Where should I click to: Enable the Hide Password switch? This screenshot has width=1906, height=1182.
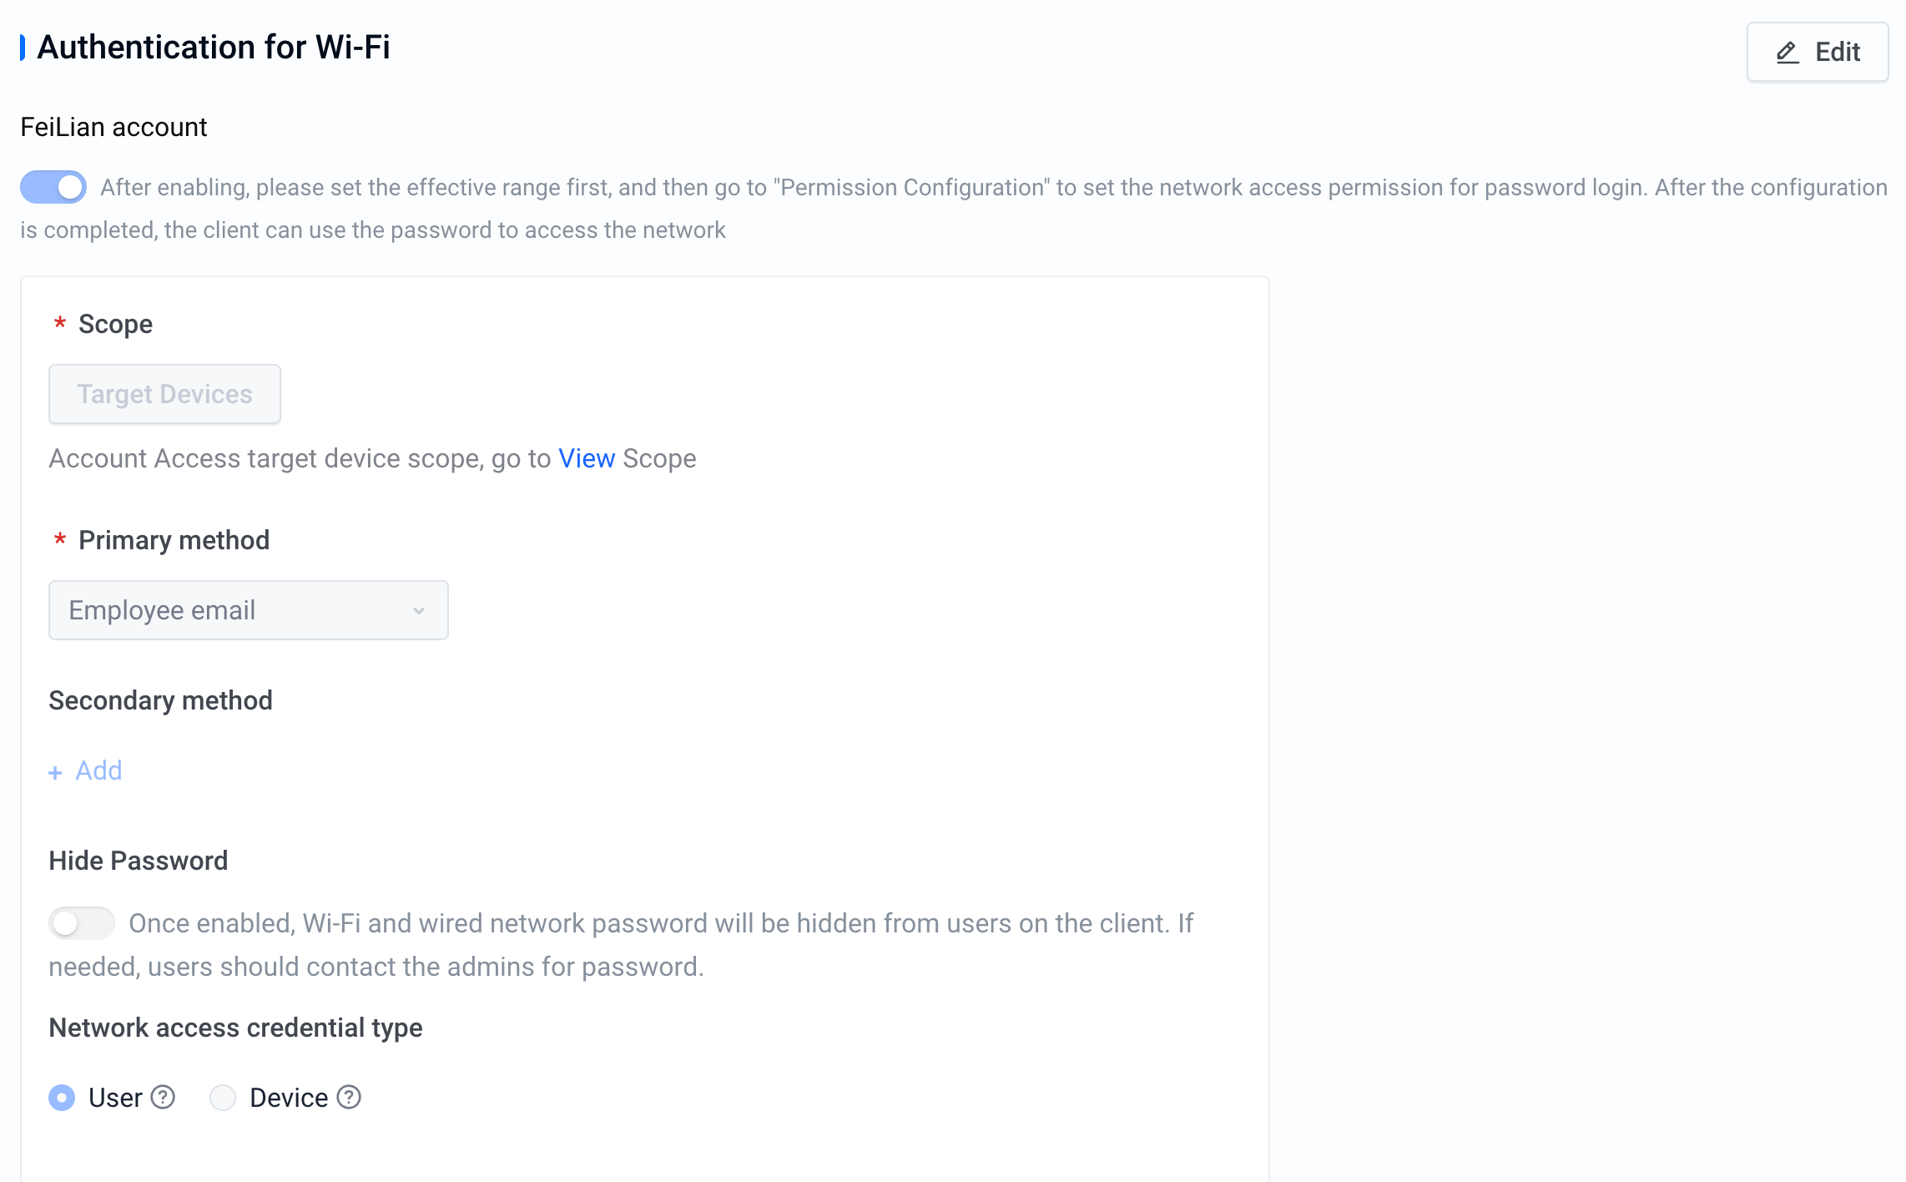point(81,923)
